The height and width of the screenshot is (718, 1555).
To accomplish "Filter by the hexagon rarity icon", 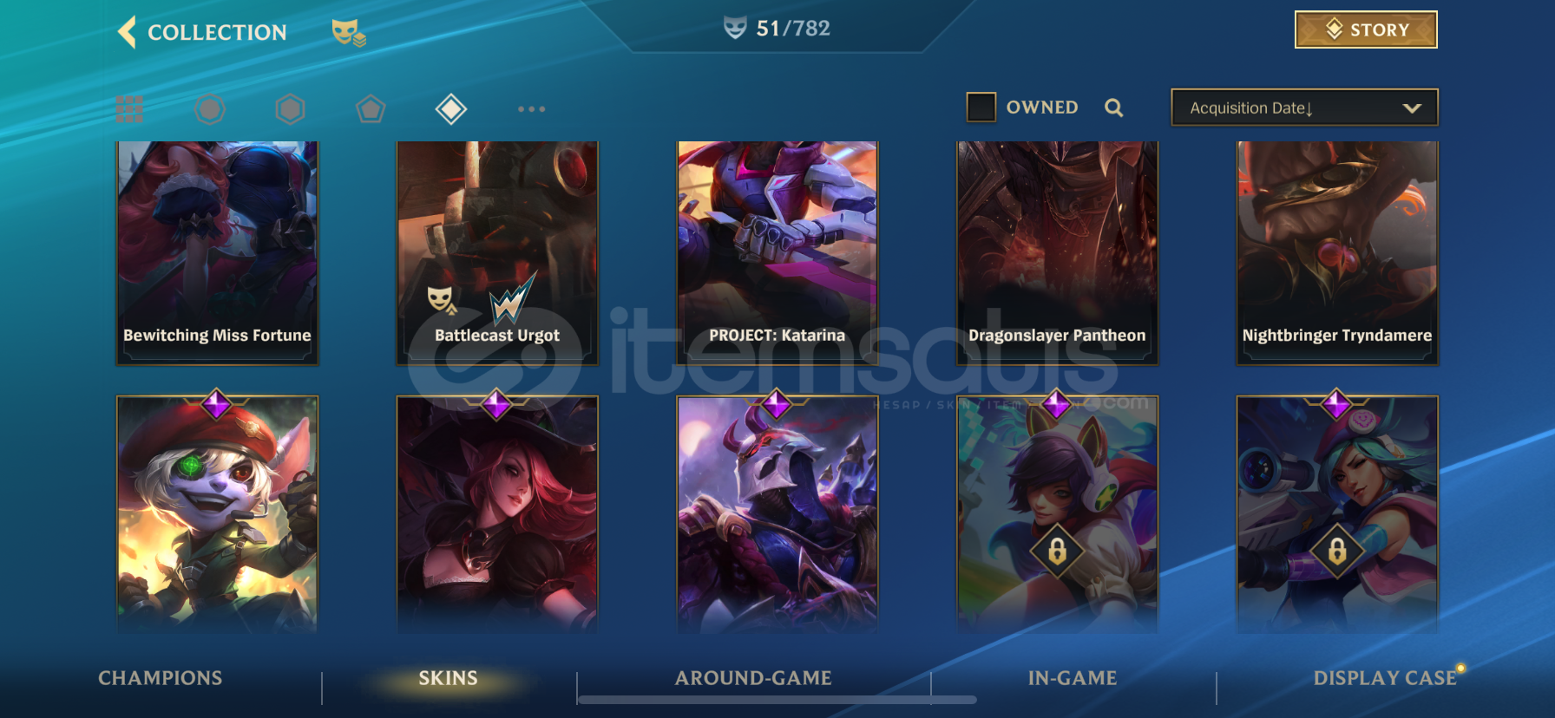I will [290, 109].
